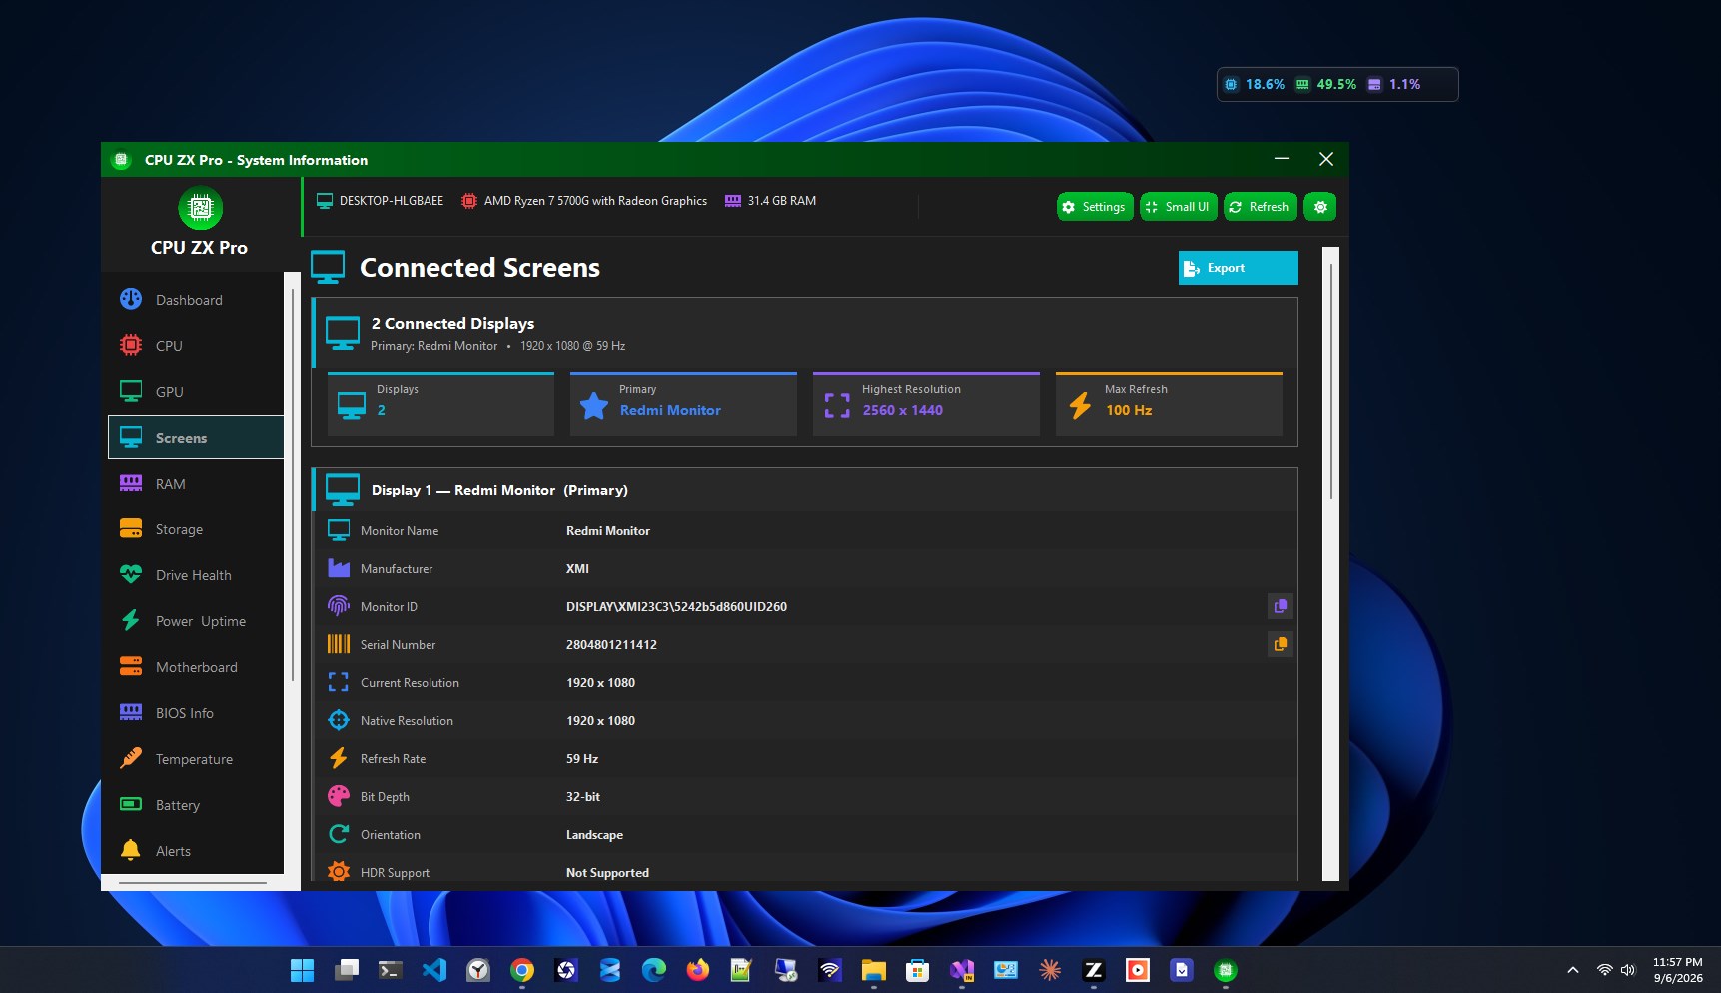Click the Motherboard sidebar icon
Screen dimensions: 1721x993
131,667
